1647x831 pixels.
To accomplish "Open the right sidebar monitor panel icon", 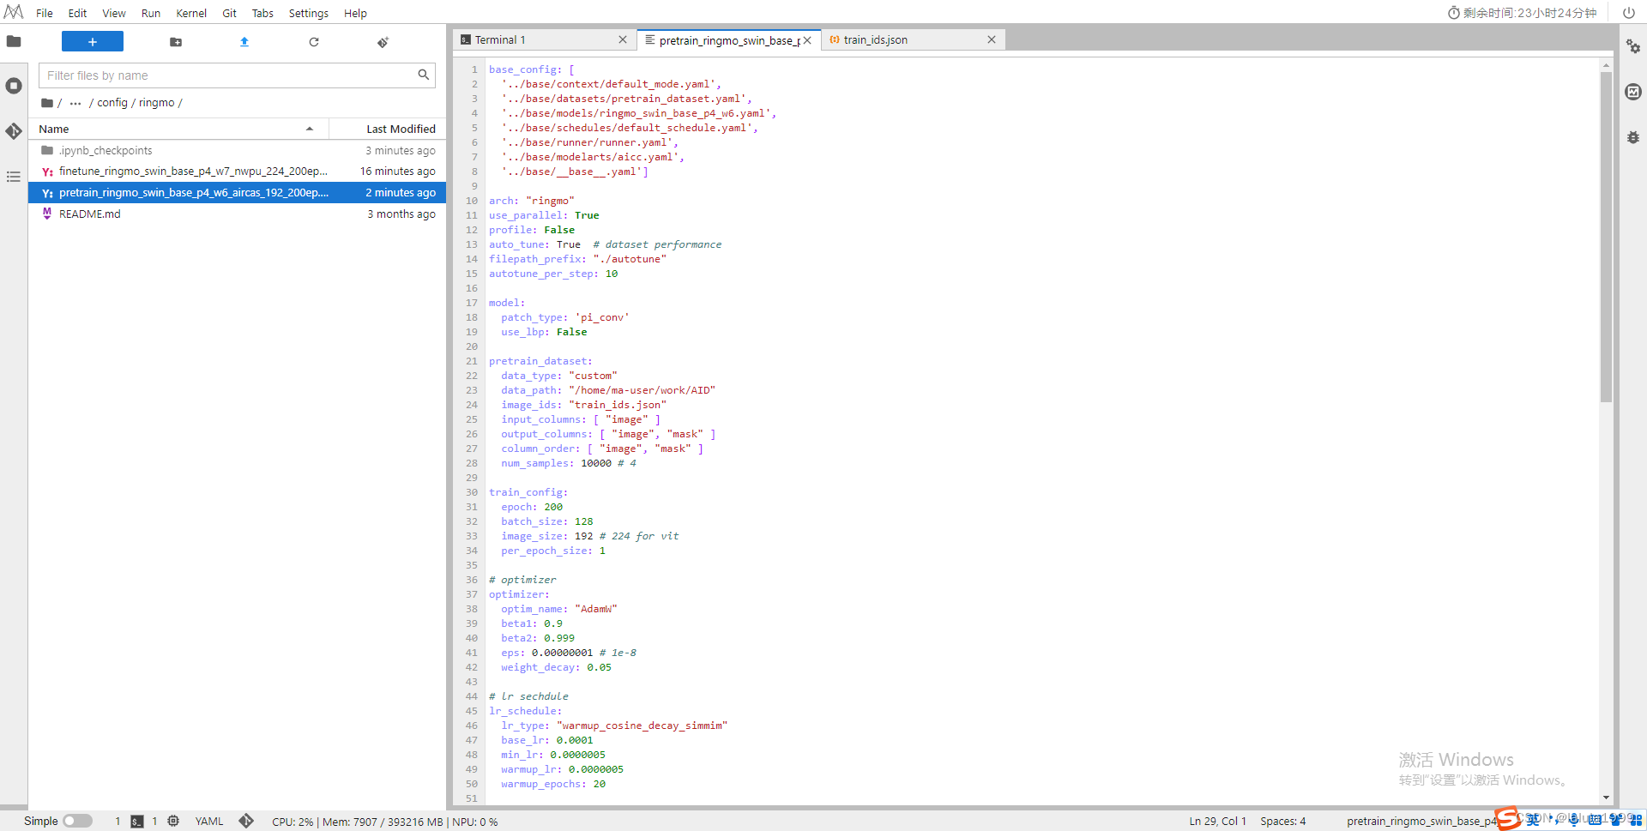I will click(x=1633, y=92).
